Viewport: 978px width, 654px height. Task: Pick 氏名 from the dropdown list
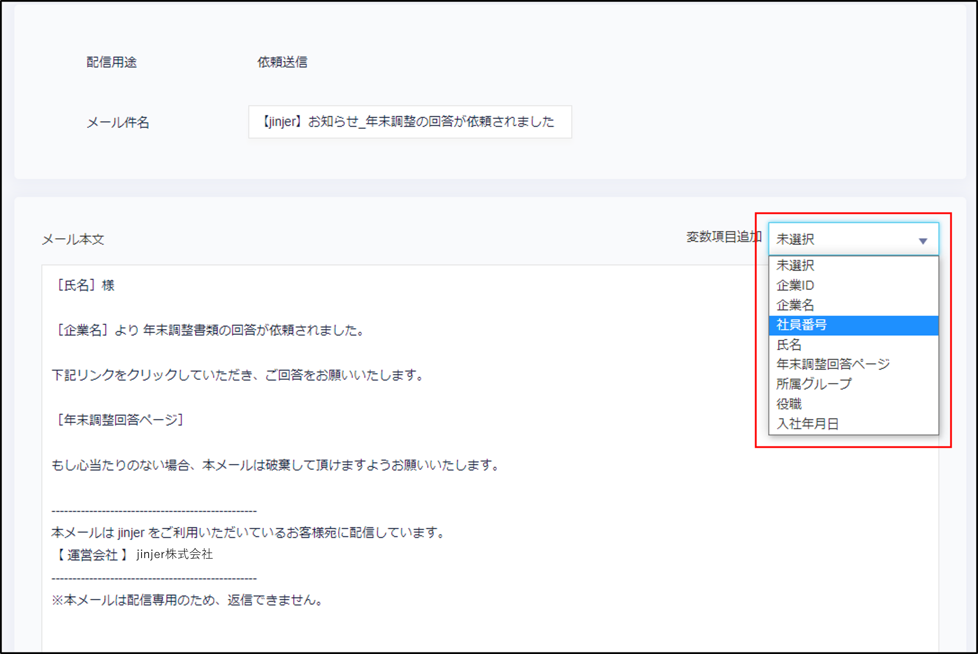pos(789,345)
